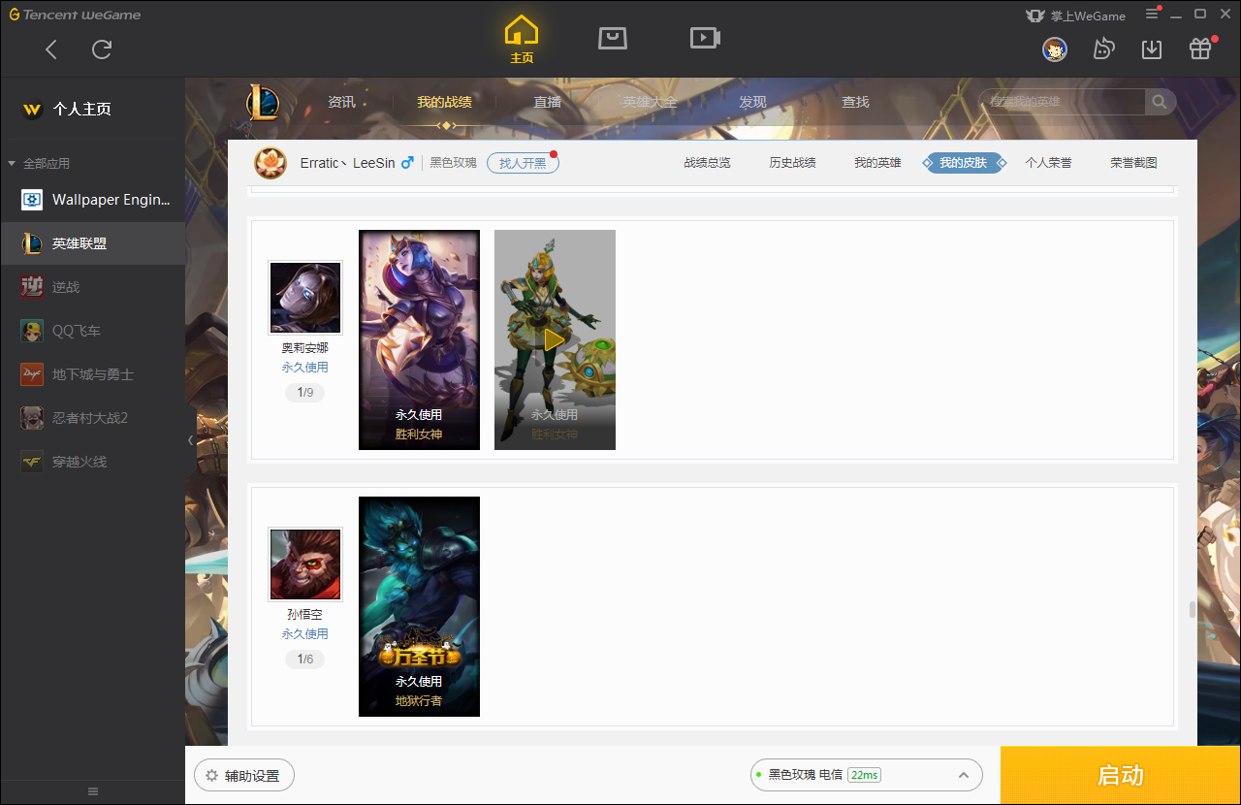This screenshot has height=805, width=1241.
Task: Open the home tab icon 主页
Action: point(522,40)
